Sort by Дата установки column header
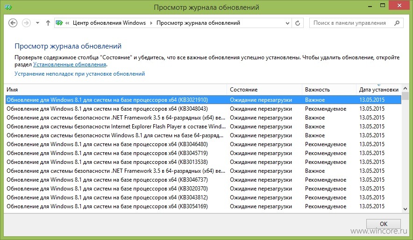 coord(378,90)
